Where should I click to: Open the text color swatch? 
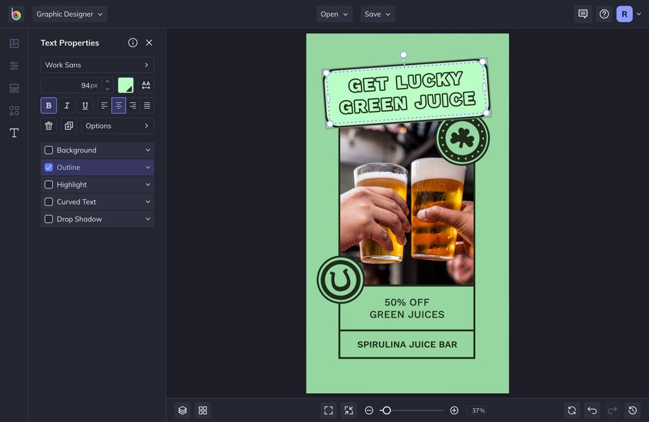[x=126, y=85]
